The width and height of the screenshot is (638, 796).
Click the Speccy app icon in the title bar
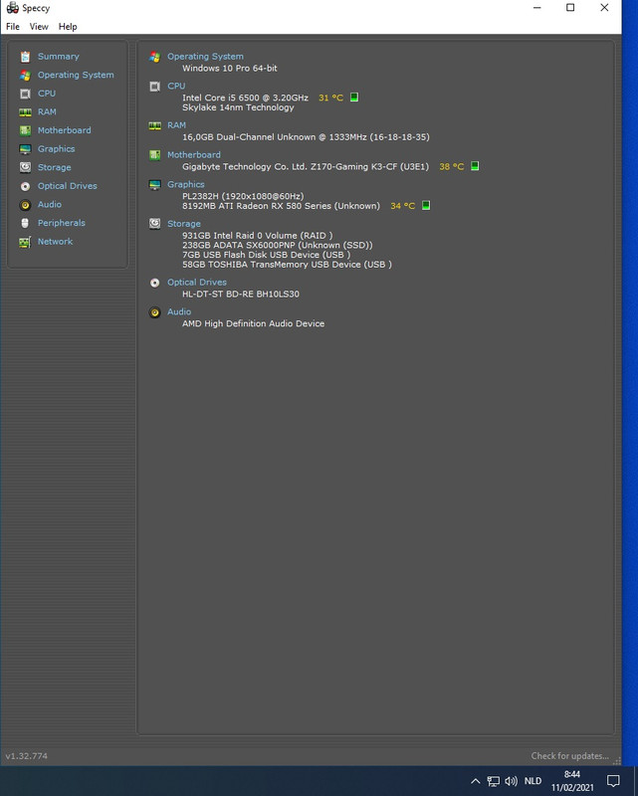(12, 8)
